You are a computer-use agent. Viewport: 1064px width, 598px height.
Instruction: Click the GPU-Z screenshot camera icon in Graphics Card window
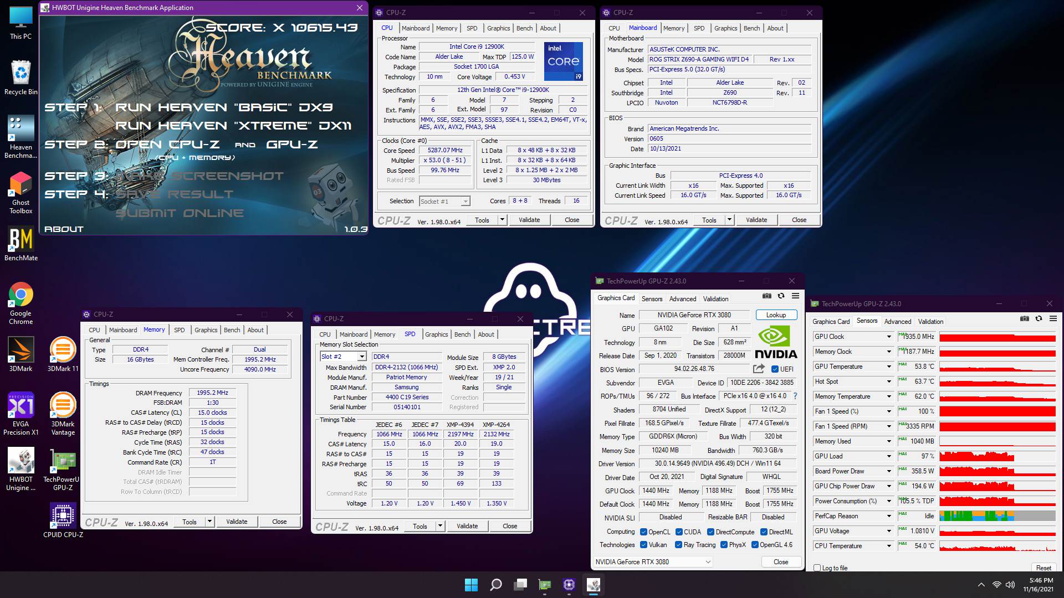pos(766,296)
